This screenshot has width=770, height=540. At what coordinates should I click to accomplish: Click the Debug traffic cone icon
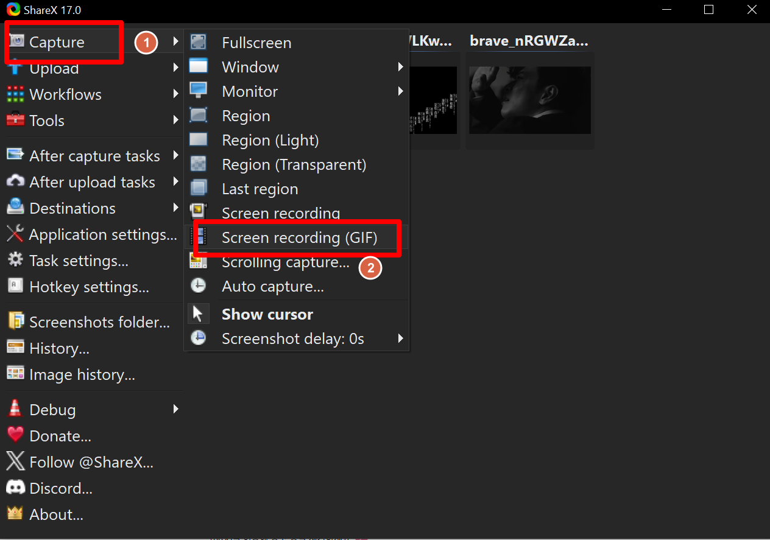point(15,408)
